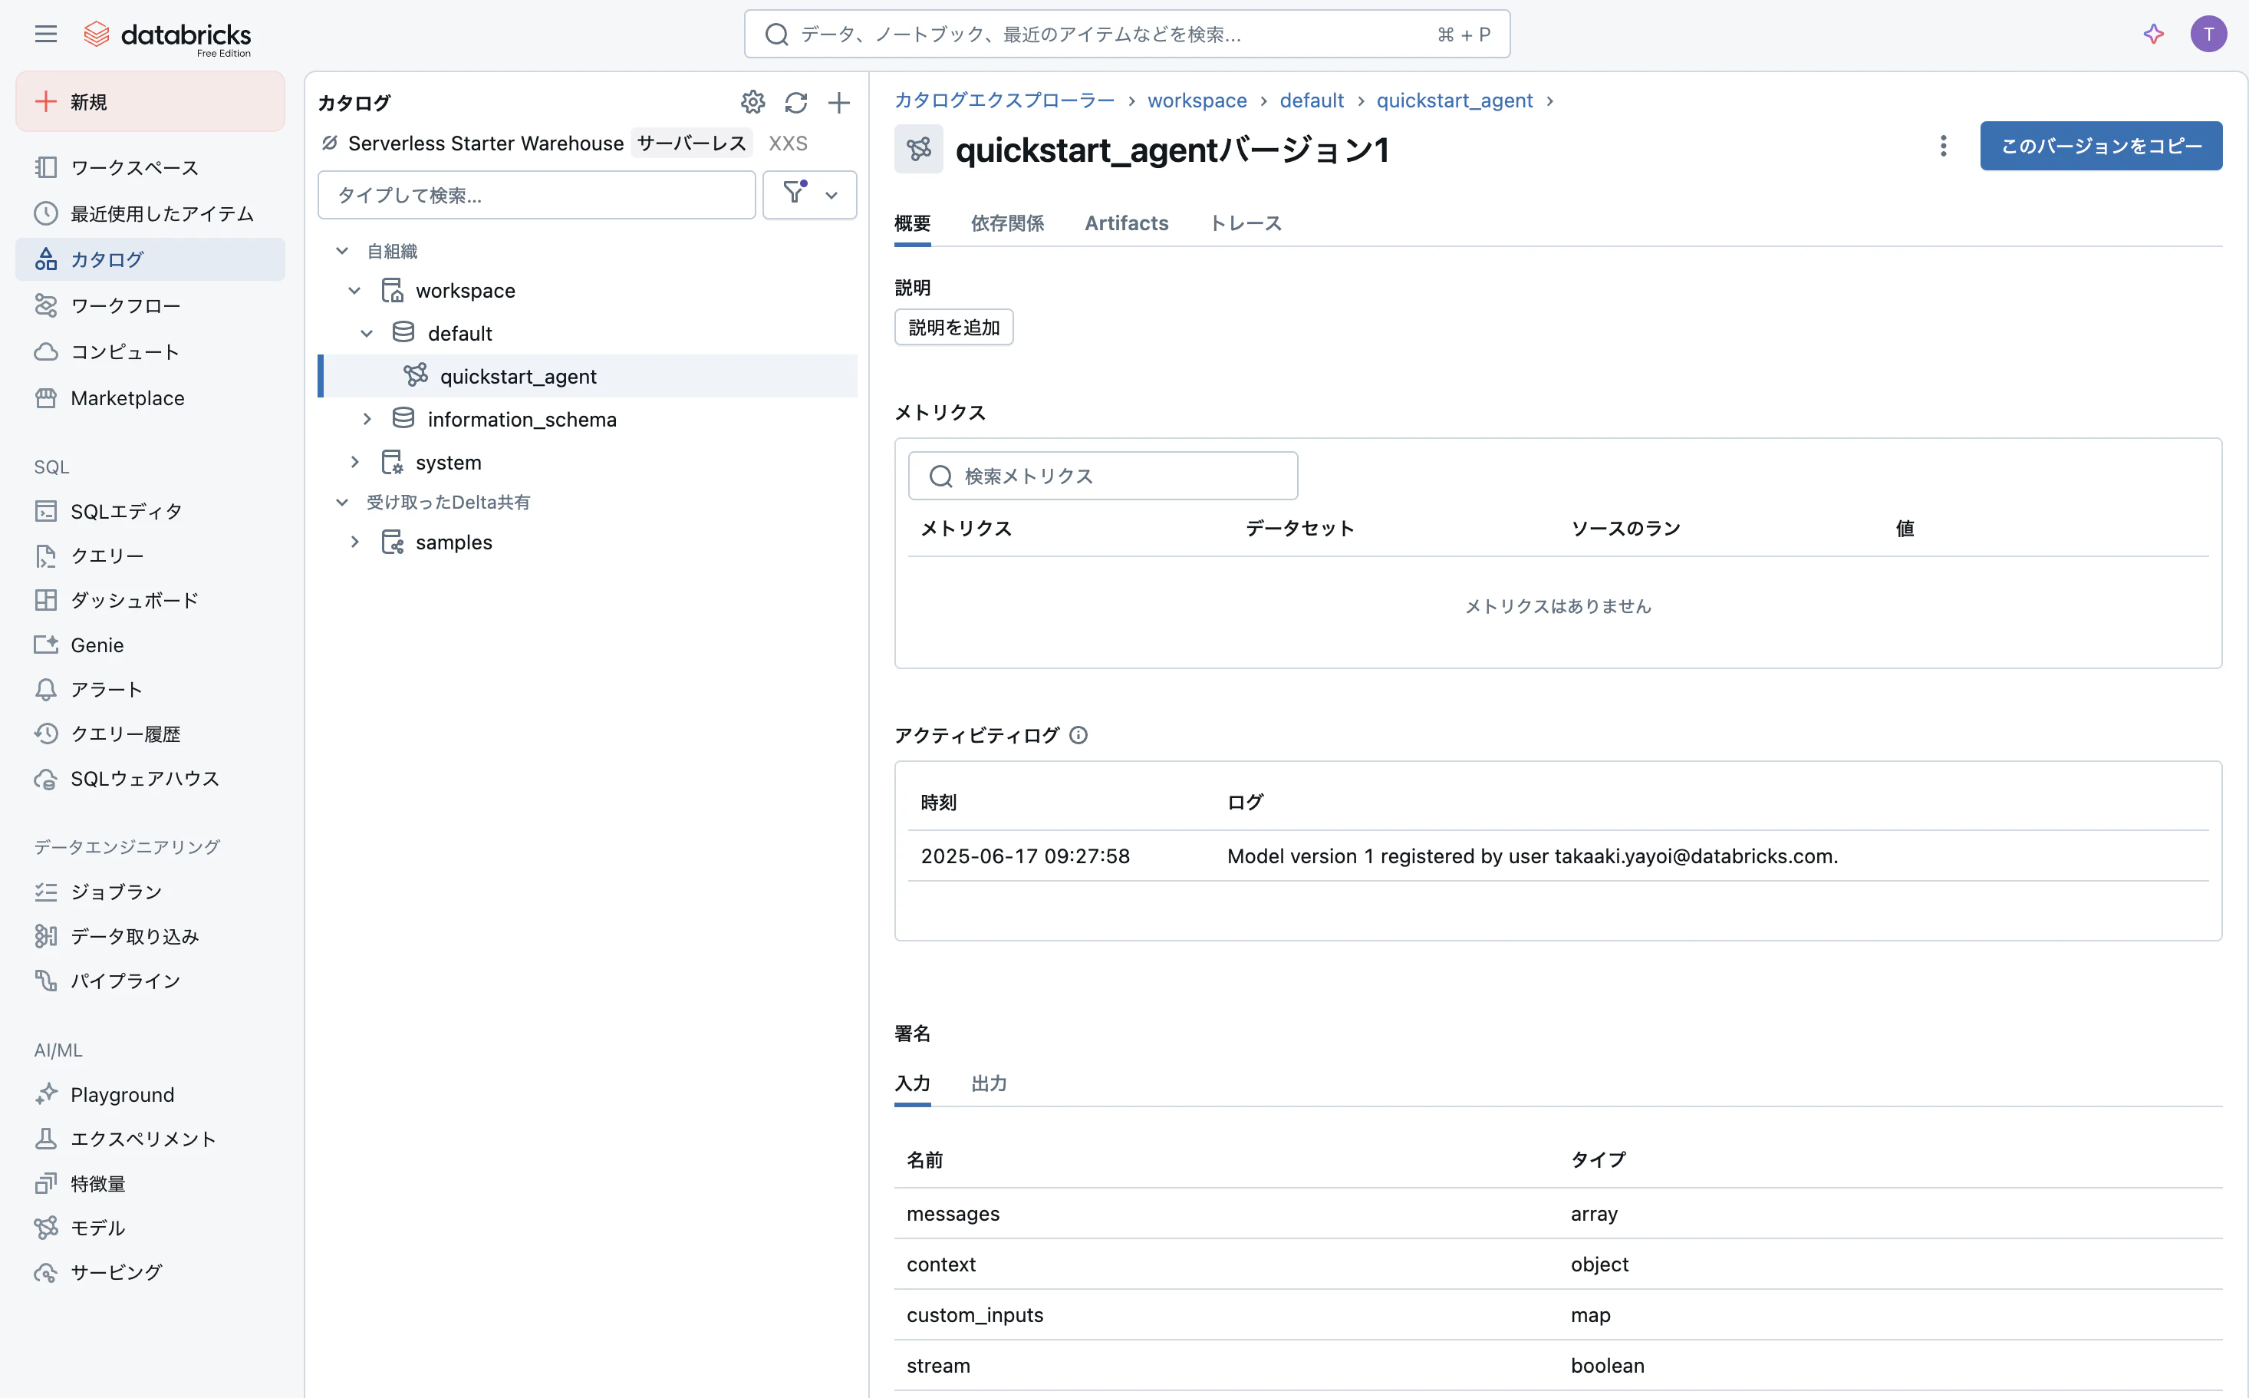
Task: Open quickstart_agent breadcrumb link
Action: [x=1454, y=101]
